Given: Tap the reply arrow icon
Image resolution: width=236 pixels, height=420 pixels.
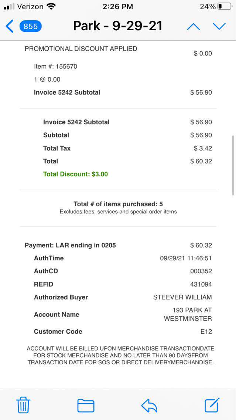Looking at the screenshot, I should click(149, 405).
